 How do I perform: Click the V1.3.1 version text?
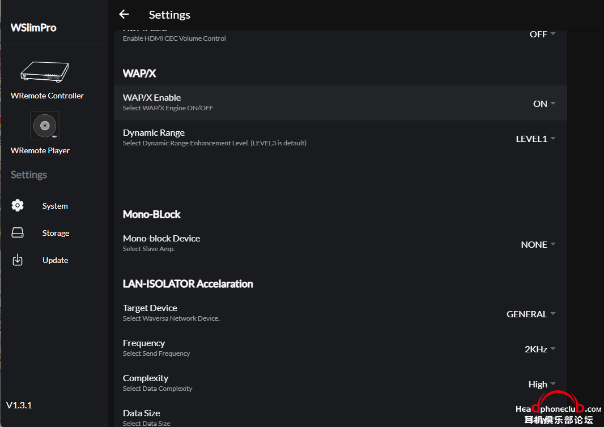click(x=19, y=406)
